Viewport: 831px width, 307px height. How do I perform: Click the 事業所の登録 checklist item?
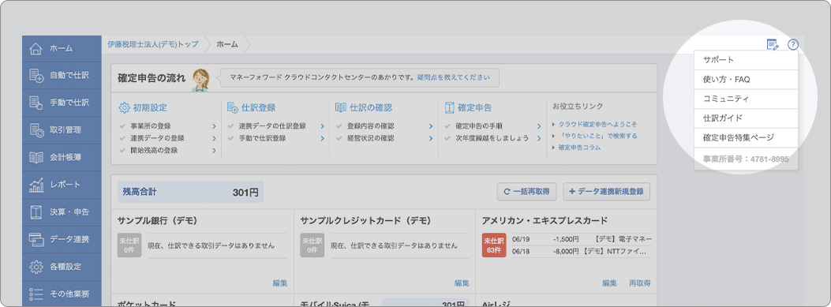coord(151,126)
